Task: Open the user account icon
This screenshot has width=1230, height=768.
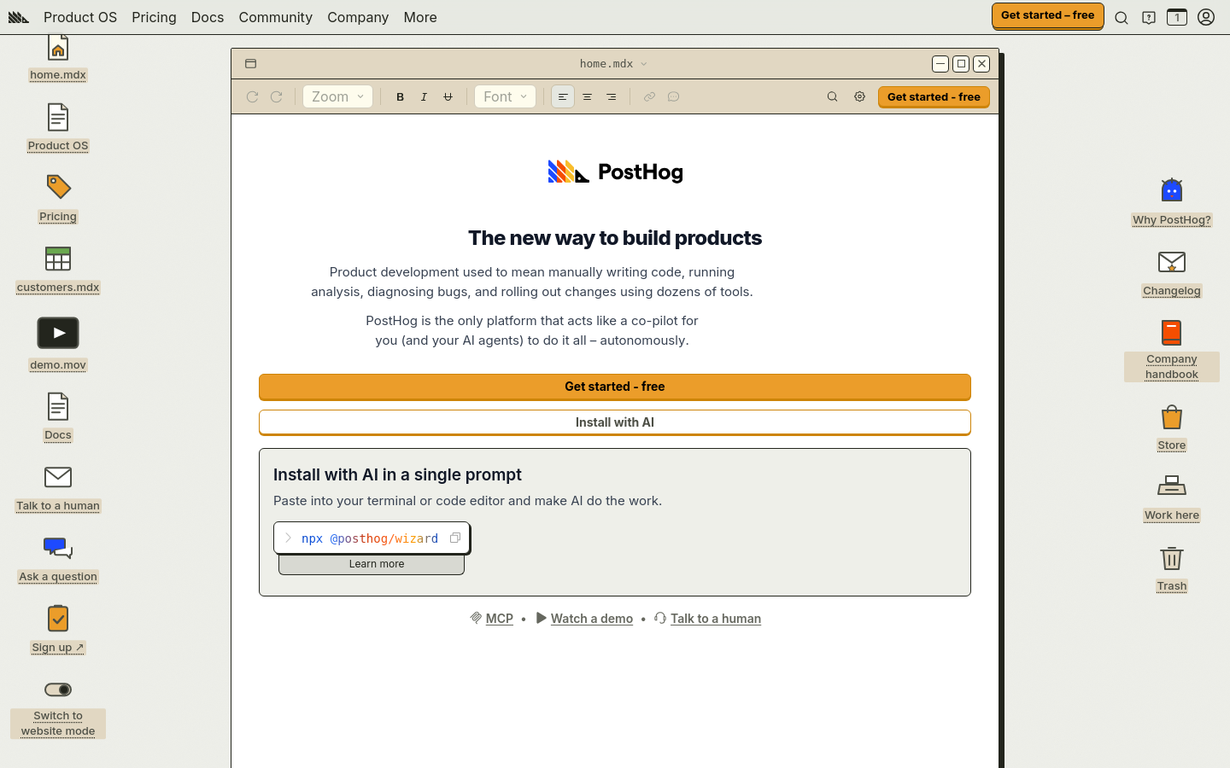Action: [1206, 17]
